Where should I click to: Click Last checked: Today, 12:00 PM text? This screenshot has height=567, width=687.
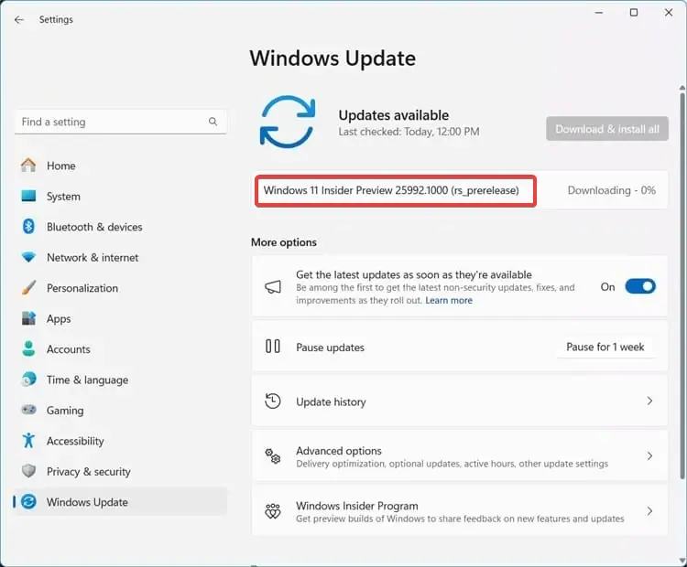[x=409, y=132]
